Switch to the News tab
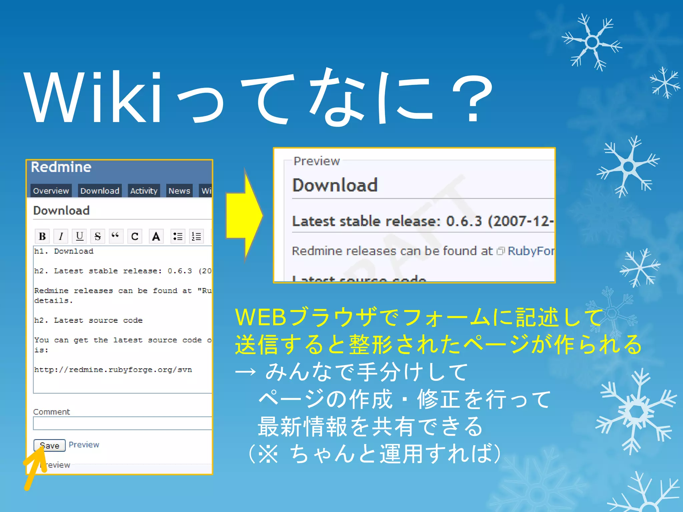The height and width of the screenshot is (512, 683). point(179,191)
